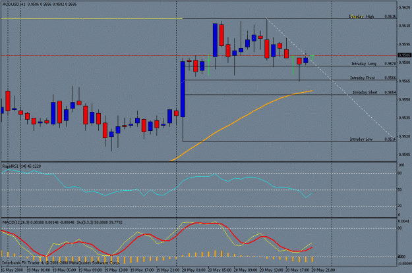Click the 0.9625 price axis label

click(405, 8)
